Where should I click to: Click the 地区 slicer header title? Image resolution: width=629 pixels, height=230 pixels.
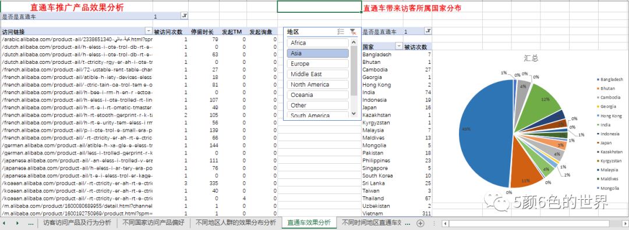(x=293, y=31)
